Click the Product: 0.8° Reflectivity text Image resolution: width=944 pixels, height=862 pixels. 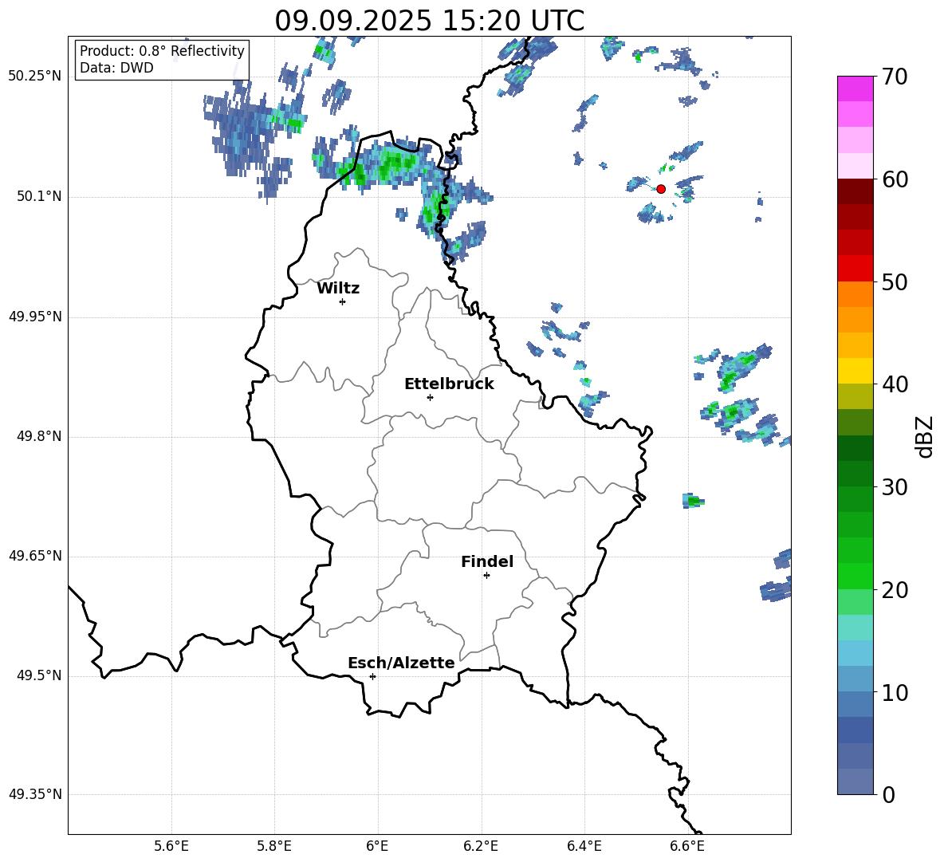point(162,50)
